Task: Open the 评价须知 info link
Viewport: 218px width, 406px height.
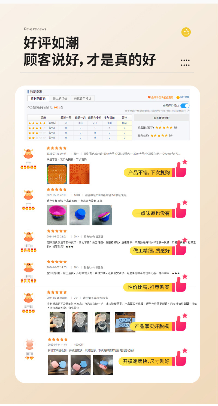Action: coord(183,97)
